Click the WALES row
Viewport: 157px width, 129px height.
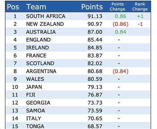point(78,79)
